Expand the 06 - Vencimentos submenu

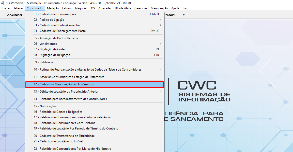pos(160,44)
